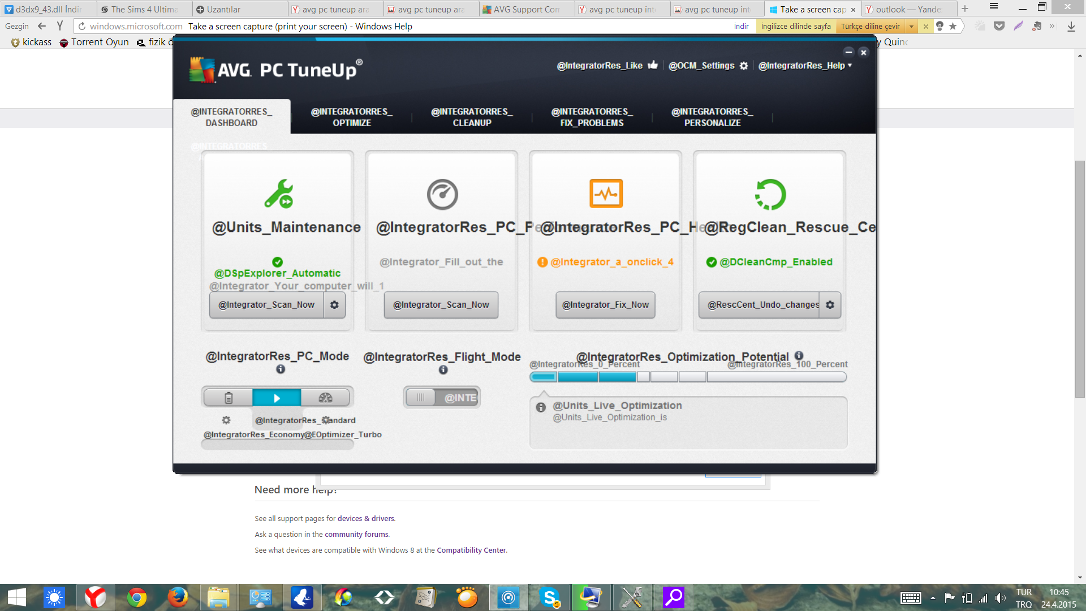Dismiss the translate bar with its X
Screen dimensions: 1086x611
point(925,26)
